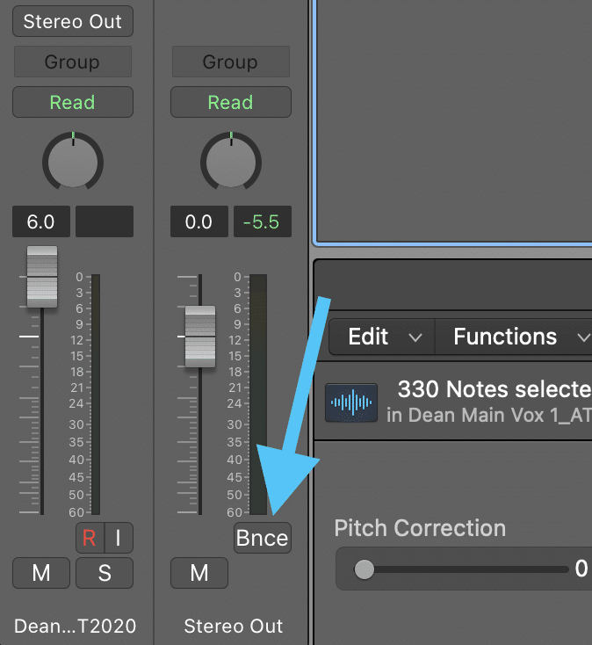Open the Functions menu
The image size is (592, 645).
[514, 337]
